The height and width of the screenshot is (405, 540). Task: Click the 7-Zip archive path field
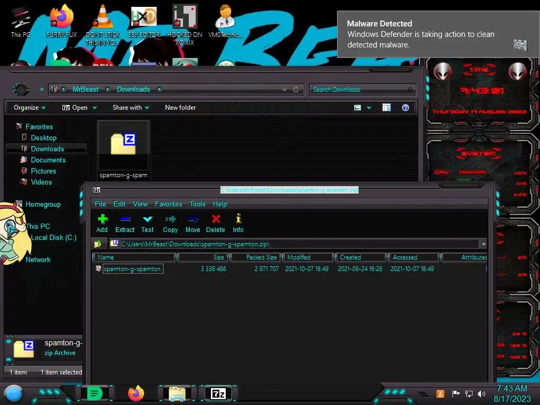click(294, 244)
